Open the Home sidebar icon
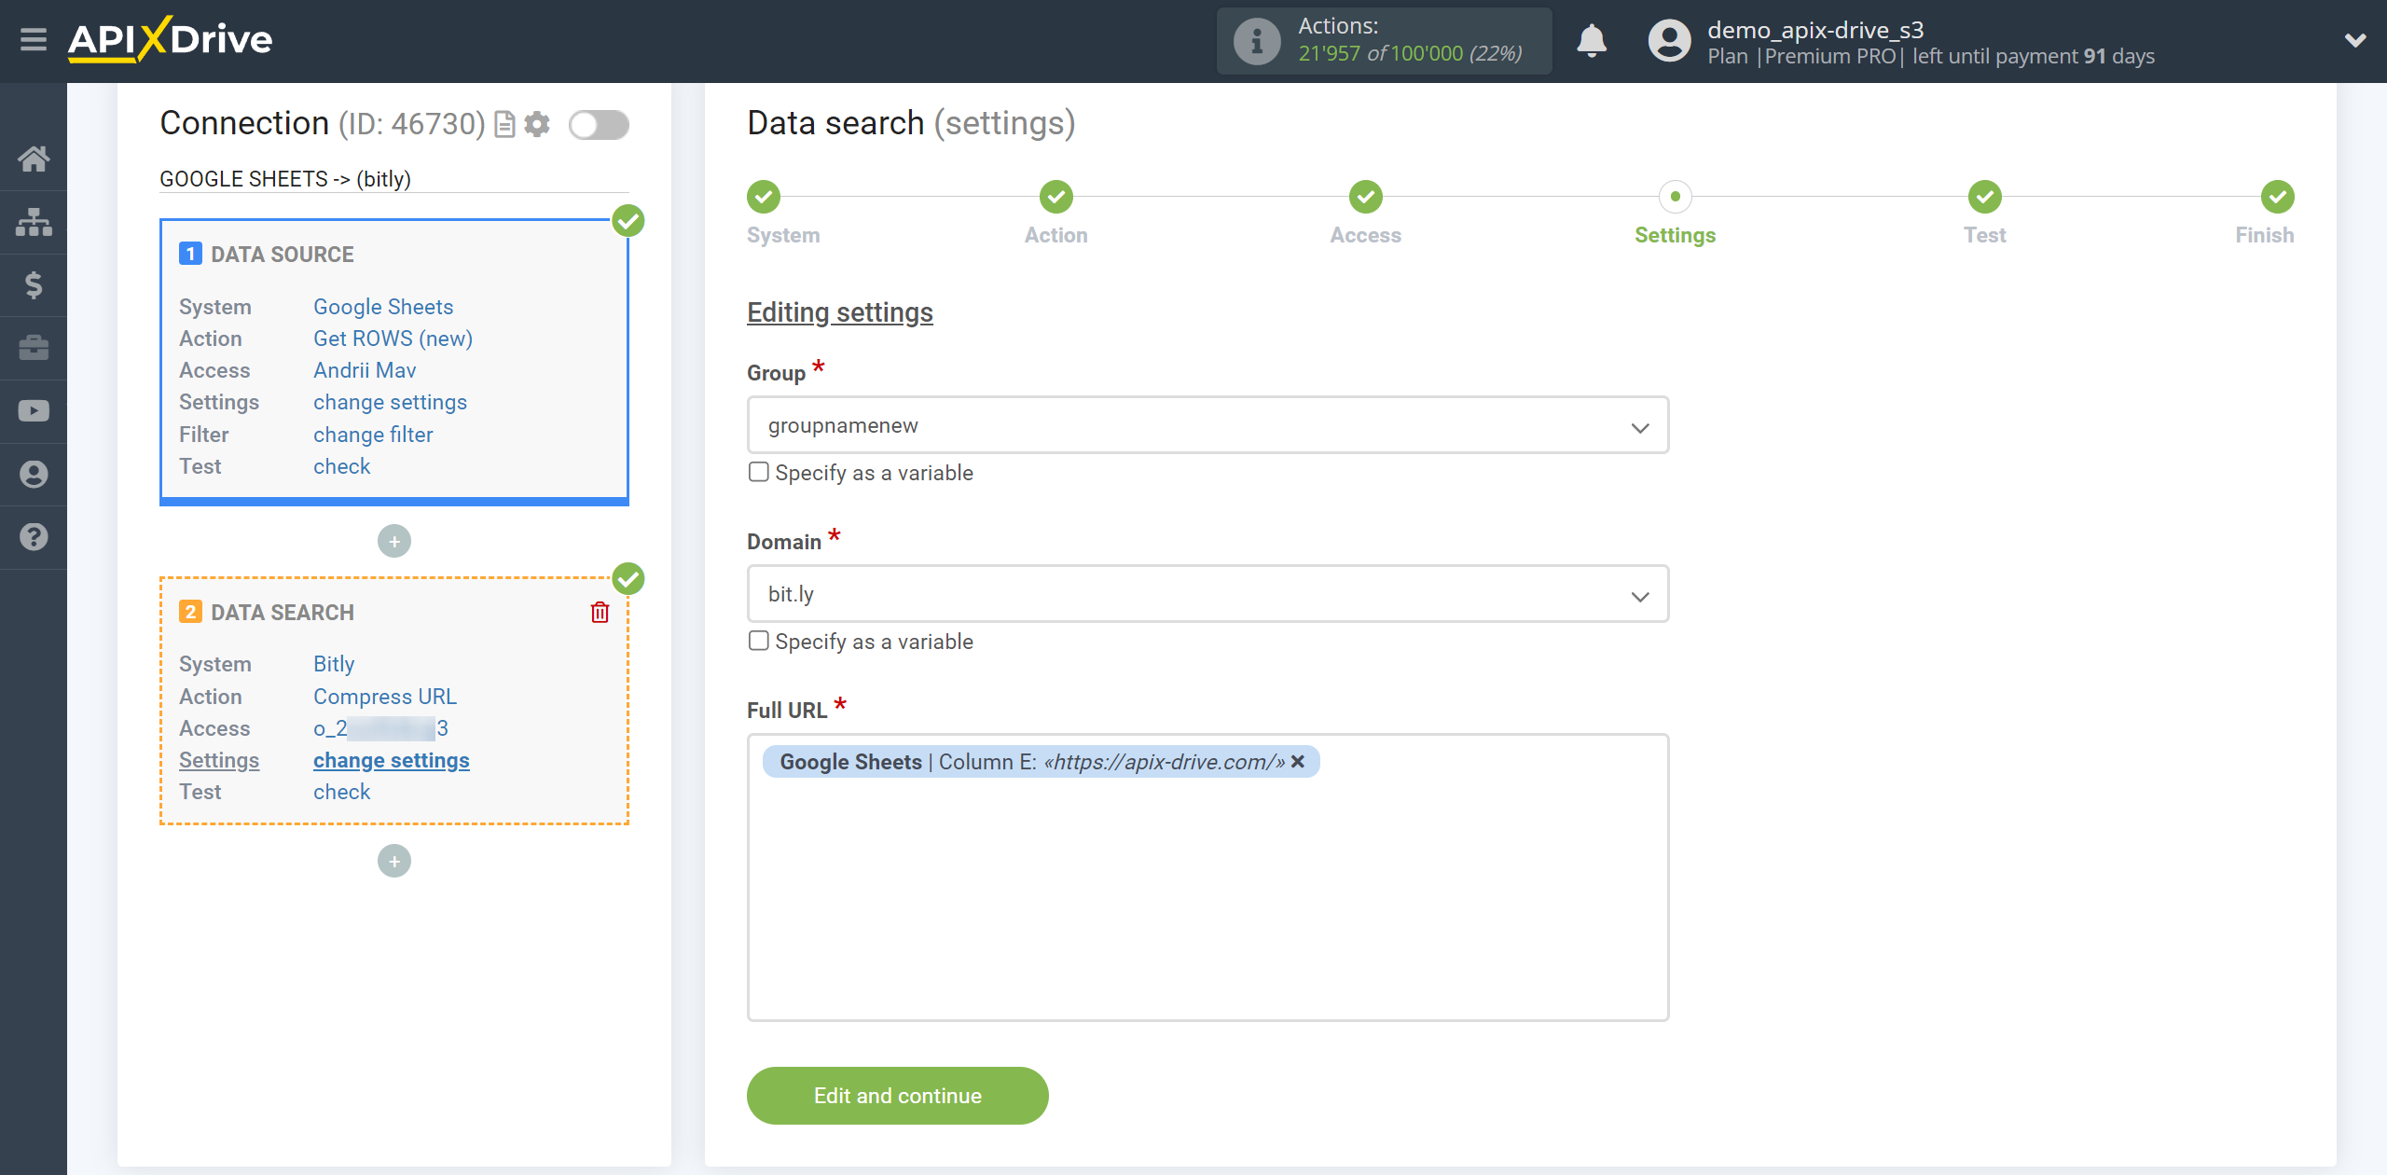2387x1175 pixels. pos(34,159)
